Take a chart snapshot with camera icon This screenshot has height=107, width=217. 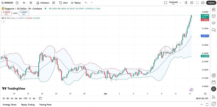click(203, 3)
